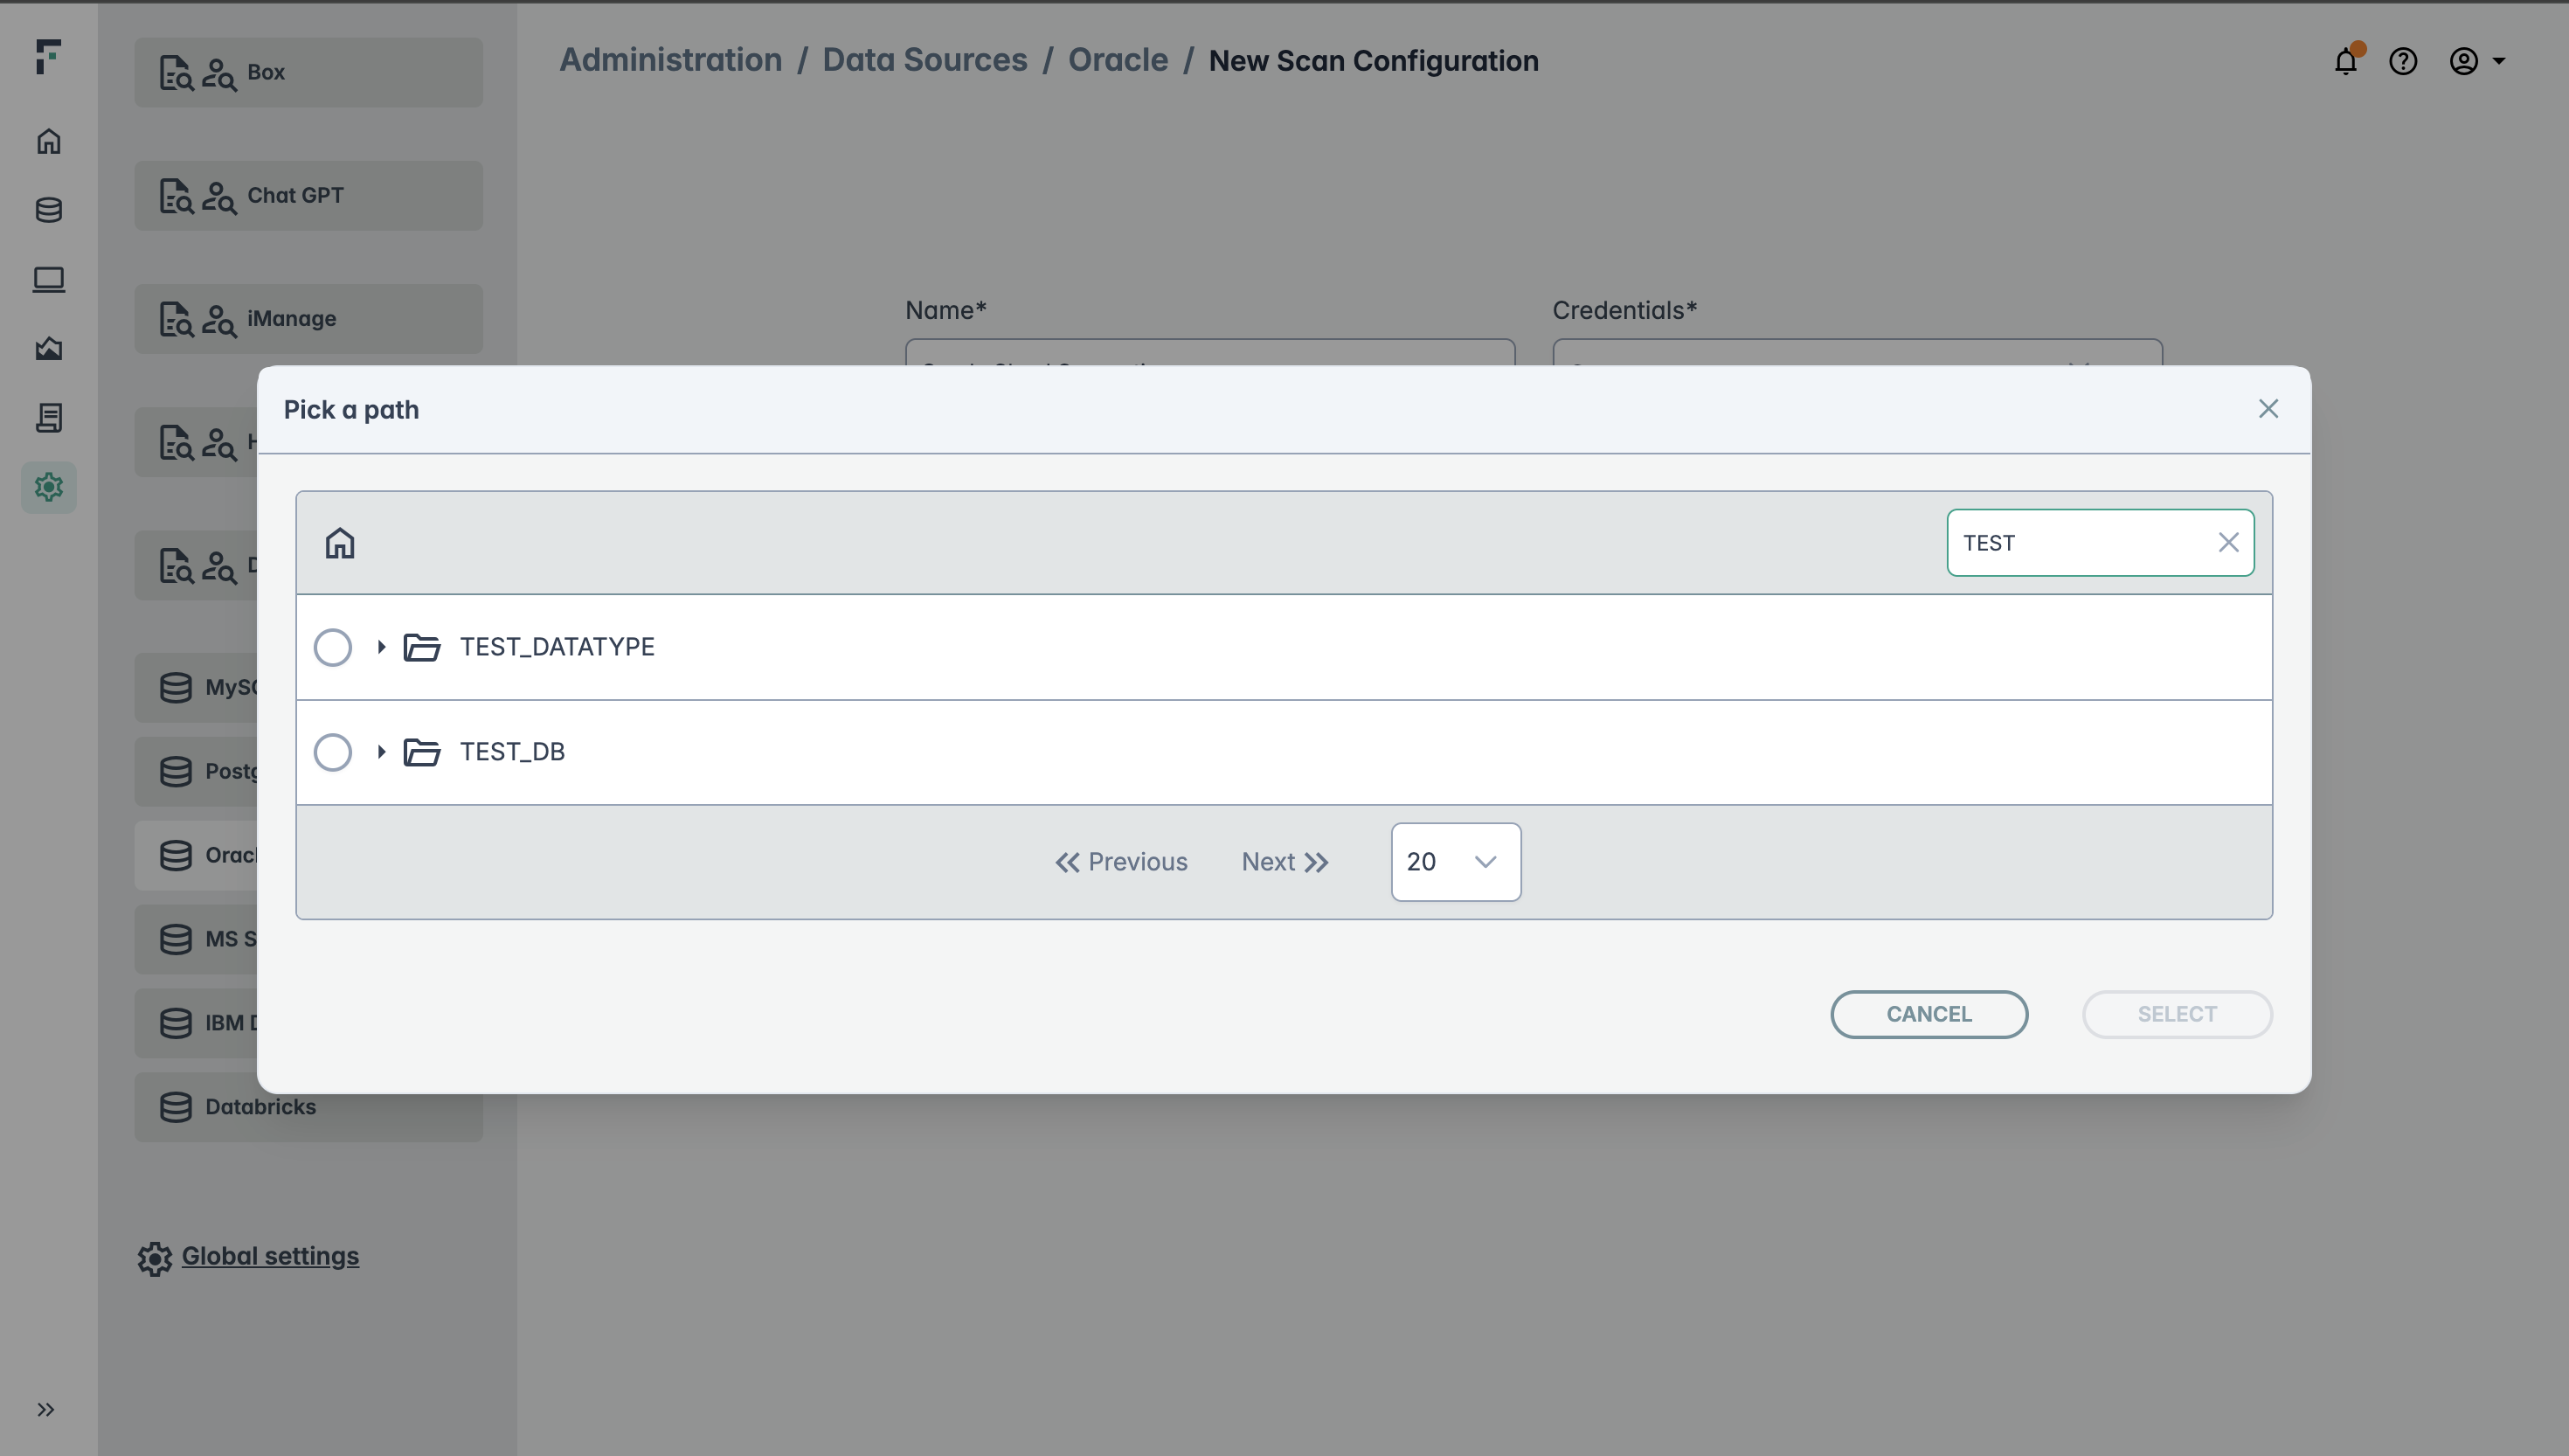
Task: Click the home icon in path picker
Action: (x=340, y=543)
